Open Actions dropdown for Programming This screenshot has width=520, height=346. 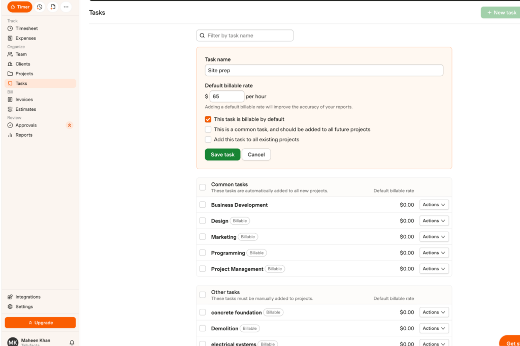434,253
